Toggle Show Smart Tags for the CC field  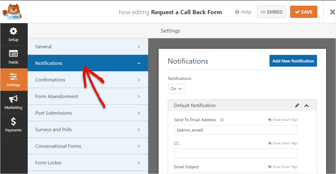(283, 143)
